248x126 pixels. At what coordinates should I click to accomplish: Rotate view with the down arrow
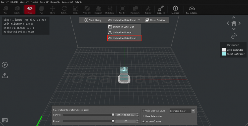(x=234, y=29)
